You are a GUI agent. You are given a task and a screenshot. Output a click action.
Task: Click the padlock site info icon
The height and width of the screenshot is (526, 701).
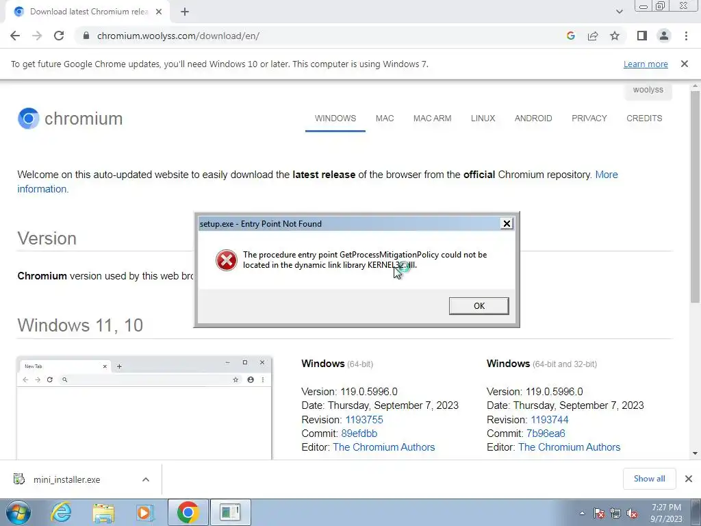pyautogui.click(x=86, y=36)
